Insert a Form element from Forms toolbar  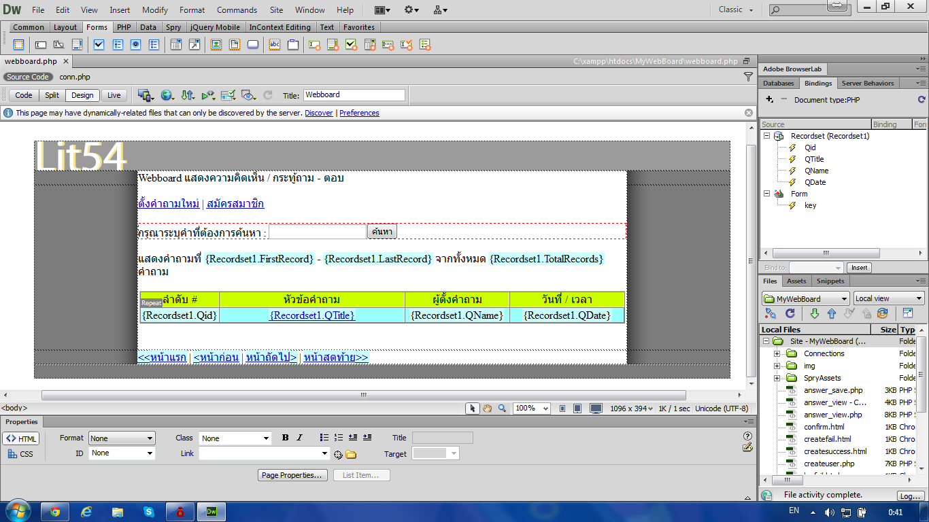[x=18, y=45]
